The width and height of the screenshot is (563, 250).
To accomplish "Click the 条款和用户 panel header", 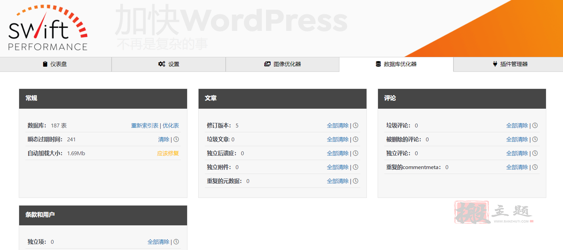I will click(103, 215).
